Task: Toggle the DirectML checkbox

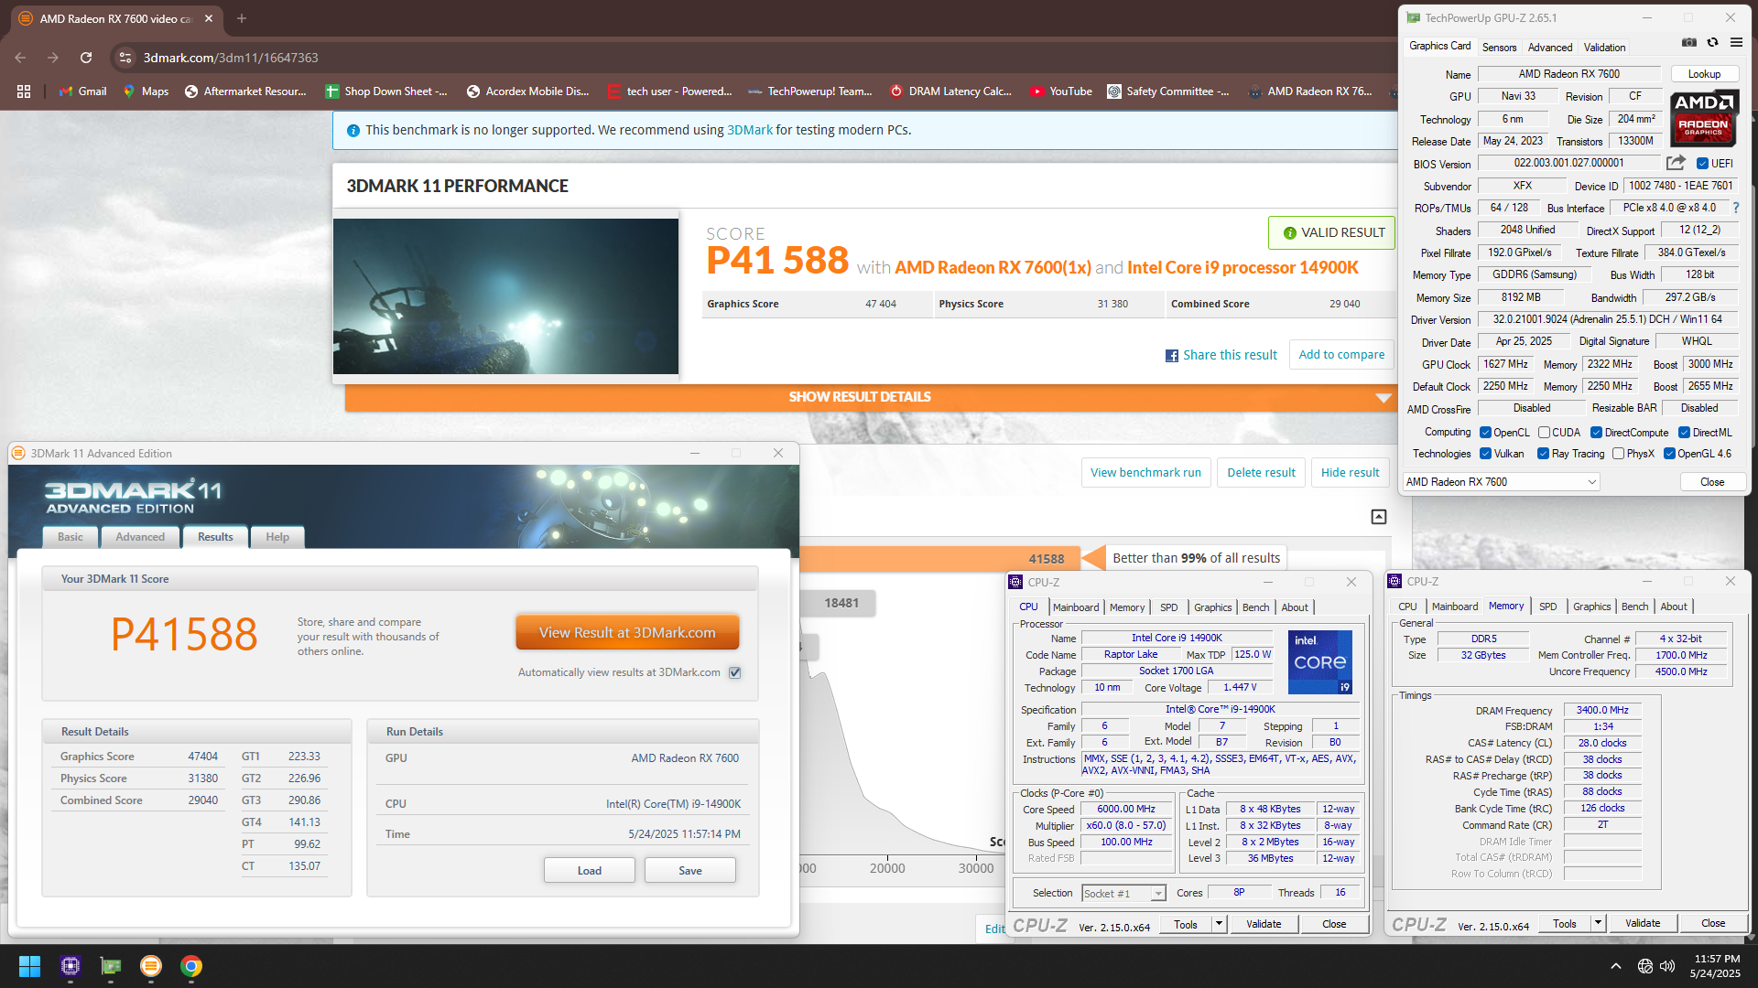Action: click(1684, 433)
